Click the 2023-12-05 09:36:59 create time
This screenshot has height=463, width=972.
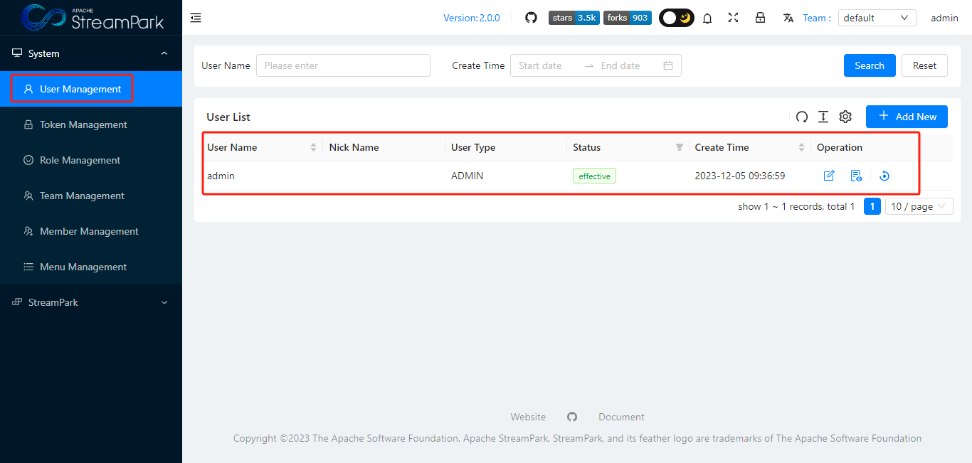pyautogui.click(x=740, y=176)
